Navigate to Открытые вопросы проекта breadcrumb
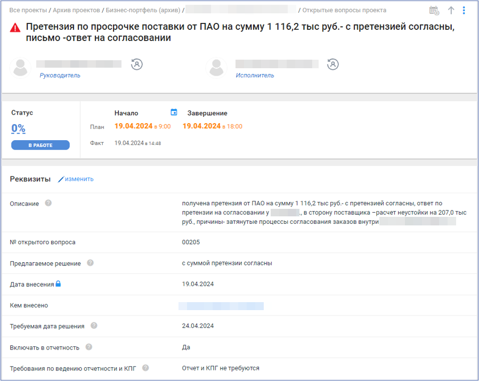This screenshot has width=479, height=381. tap(344, 10)
